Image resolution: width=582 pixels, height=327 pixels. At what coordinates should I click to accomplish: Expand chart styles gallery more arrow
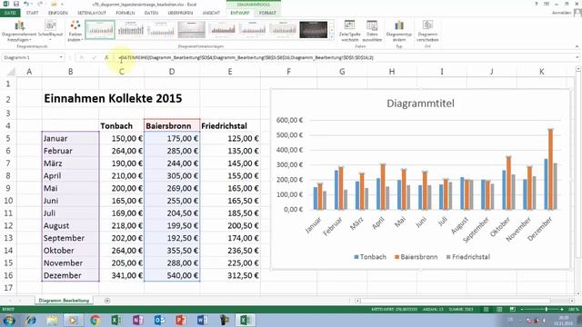(331, 37)
